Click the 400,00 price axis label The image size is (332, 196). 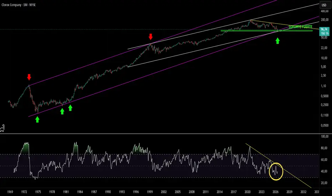pyautogui.click(x=325, y=11)
